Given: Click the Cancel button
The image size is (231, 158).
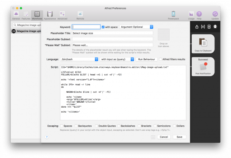Looking at the screenshot, I should 164,137.
